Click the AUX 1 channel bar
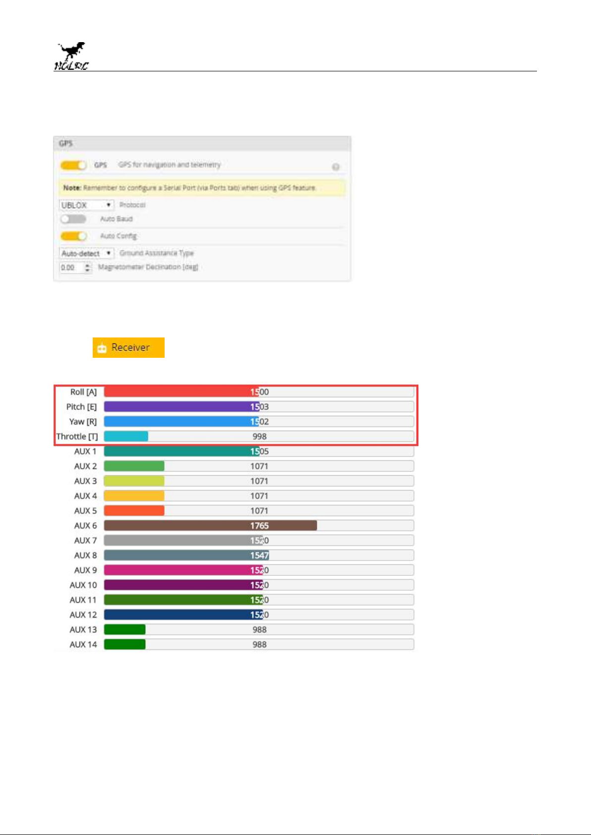The image size is (591, 835). tap(259, 451)
